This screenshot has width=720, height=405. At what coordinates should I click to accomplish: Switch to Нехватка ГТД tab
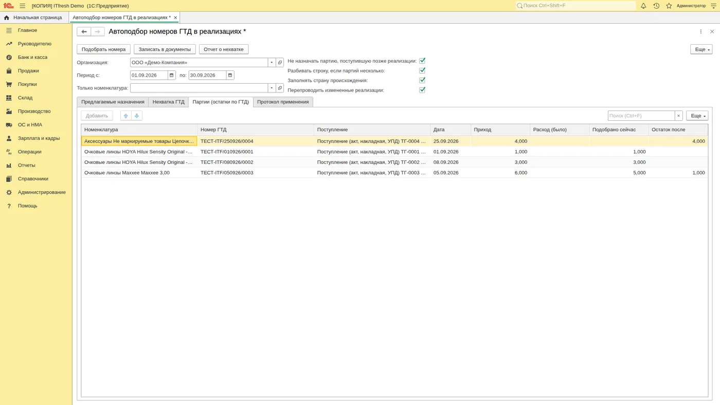(168, 102)
